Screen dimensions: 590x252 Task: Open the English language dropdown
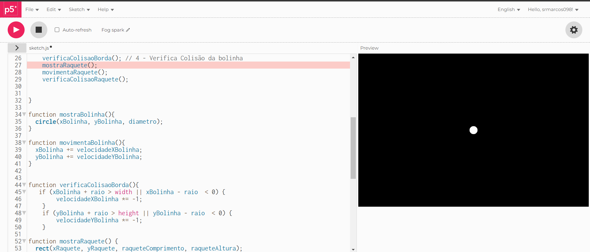[509, 9]
